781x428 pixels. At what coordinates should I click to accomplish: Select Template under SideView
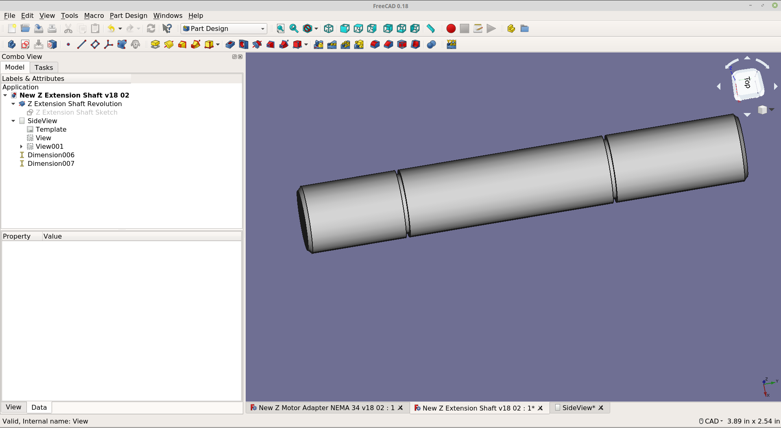(x=51, y=129)
